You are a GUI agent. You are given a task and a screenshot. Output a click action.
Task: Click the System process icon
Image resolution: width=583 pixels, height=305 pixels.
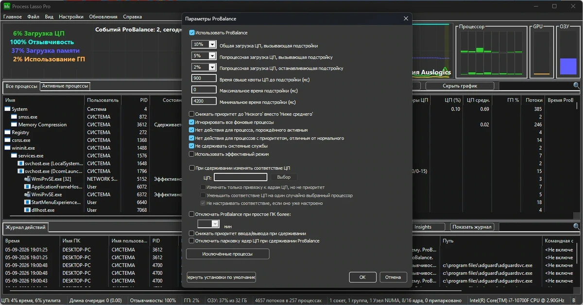click(7, 109)
